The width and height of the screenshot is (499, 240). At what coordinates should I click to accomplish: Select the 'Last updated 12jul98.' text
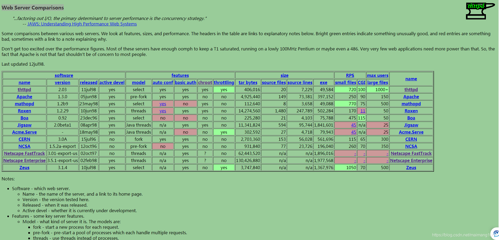(23, 64)
